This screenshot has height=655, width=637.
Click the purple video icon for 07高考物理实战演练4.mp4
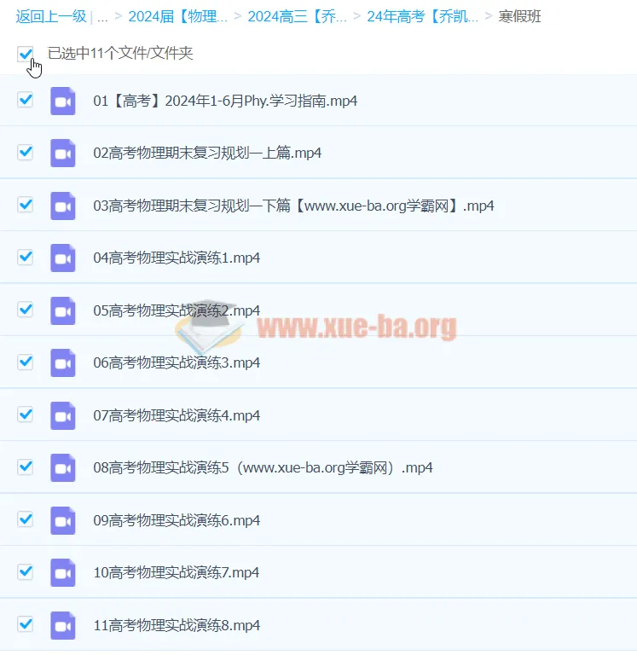point(62,416)
